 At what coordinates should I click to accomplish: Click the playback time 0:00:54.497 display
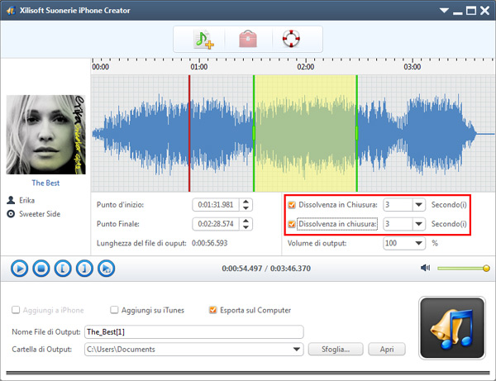241,269
